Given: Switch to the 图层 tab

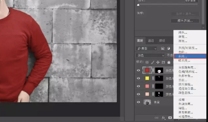Looking at the screenshot, I should [x=140, y=41].
